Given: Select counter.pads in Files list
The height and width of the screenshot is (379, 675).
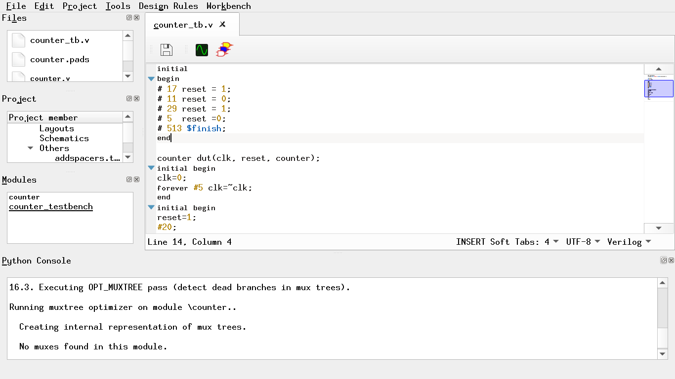Looking at the screenshot, I should [x=60, y=59].
